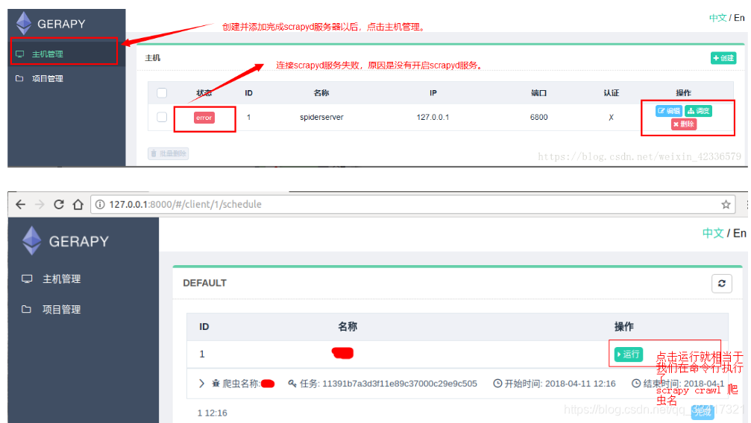Viewport: 751px width, 423px height.
Task: Click the 状态 column header
Action: coord(204,93)
